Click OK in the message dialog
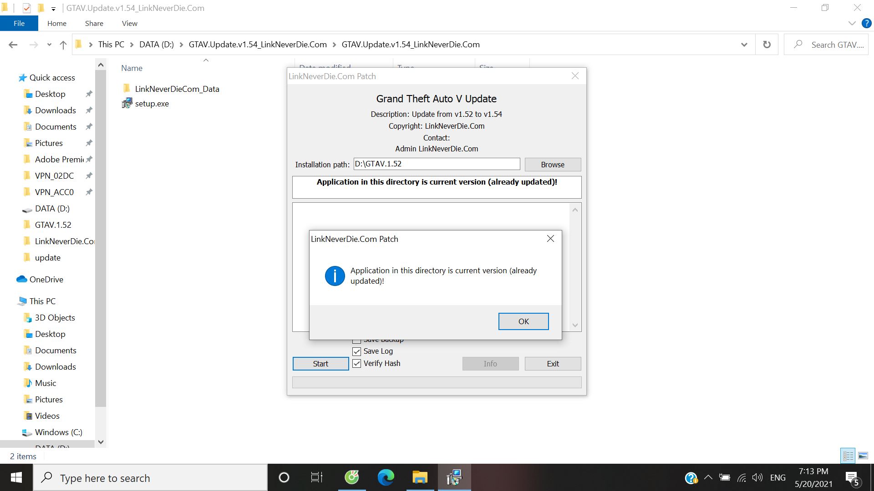The image size is (874, 491). 523,321
